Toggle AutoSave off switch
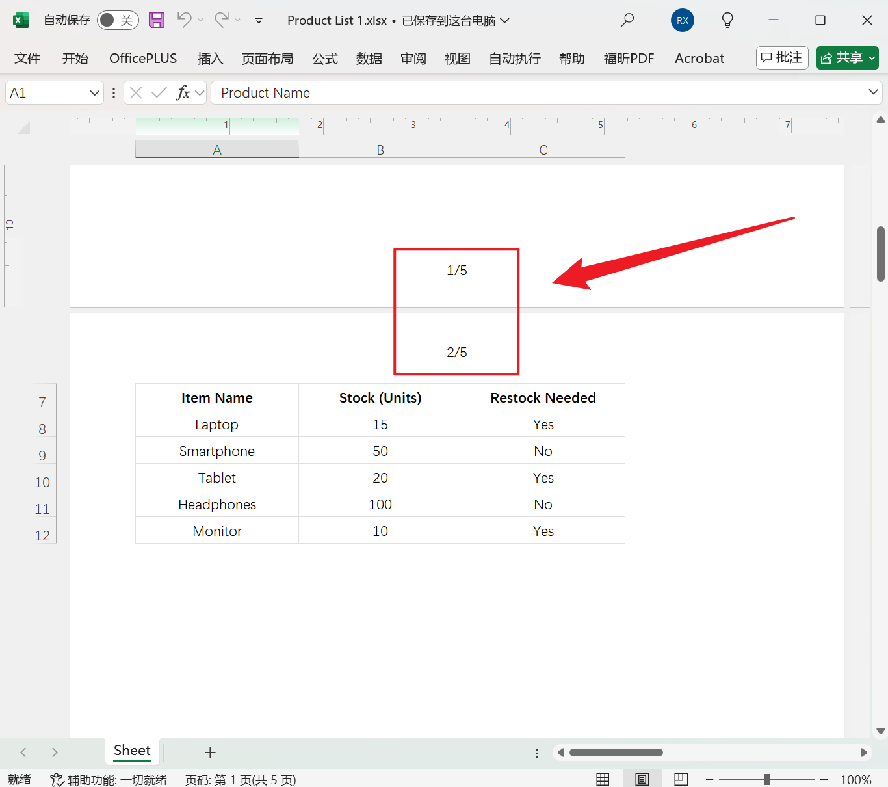The height and width of the screenshot is (787, 888). 118,20
